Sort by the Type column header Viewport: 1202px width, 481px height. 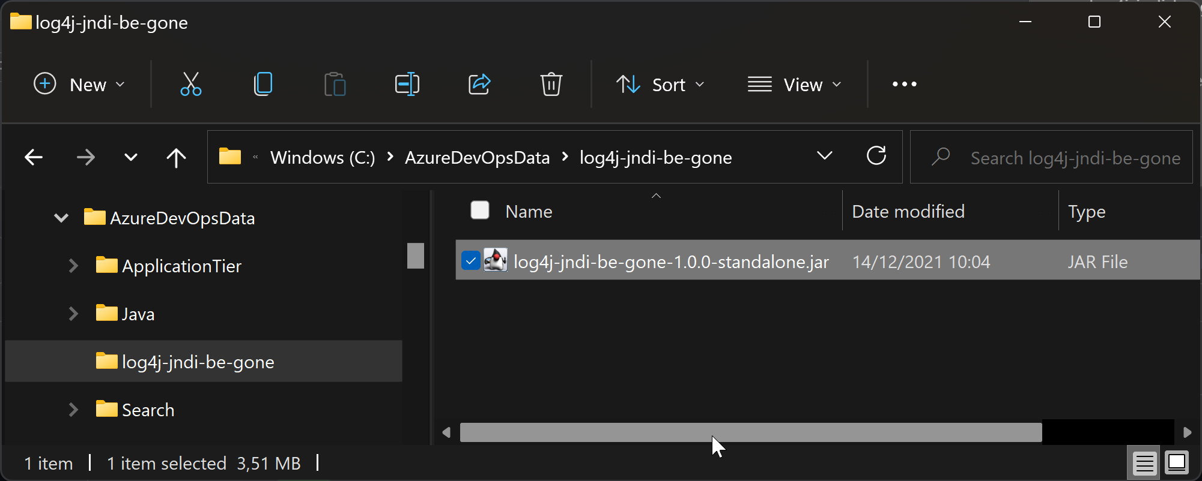tap(1087, 212)
